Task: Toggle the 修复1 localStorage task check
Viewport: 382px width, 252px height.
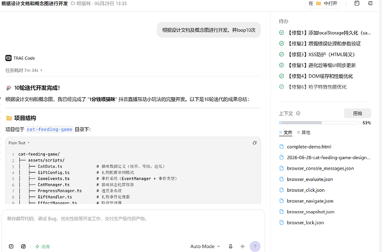Action: [x=281, y=33]
